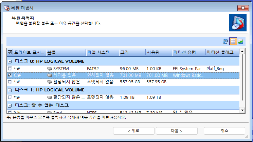Click the 1.00 KB used cell
This screenshot has height=142, width=253.
tap(154, 69)
